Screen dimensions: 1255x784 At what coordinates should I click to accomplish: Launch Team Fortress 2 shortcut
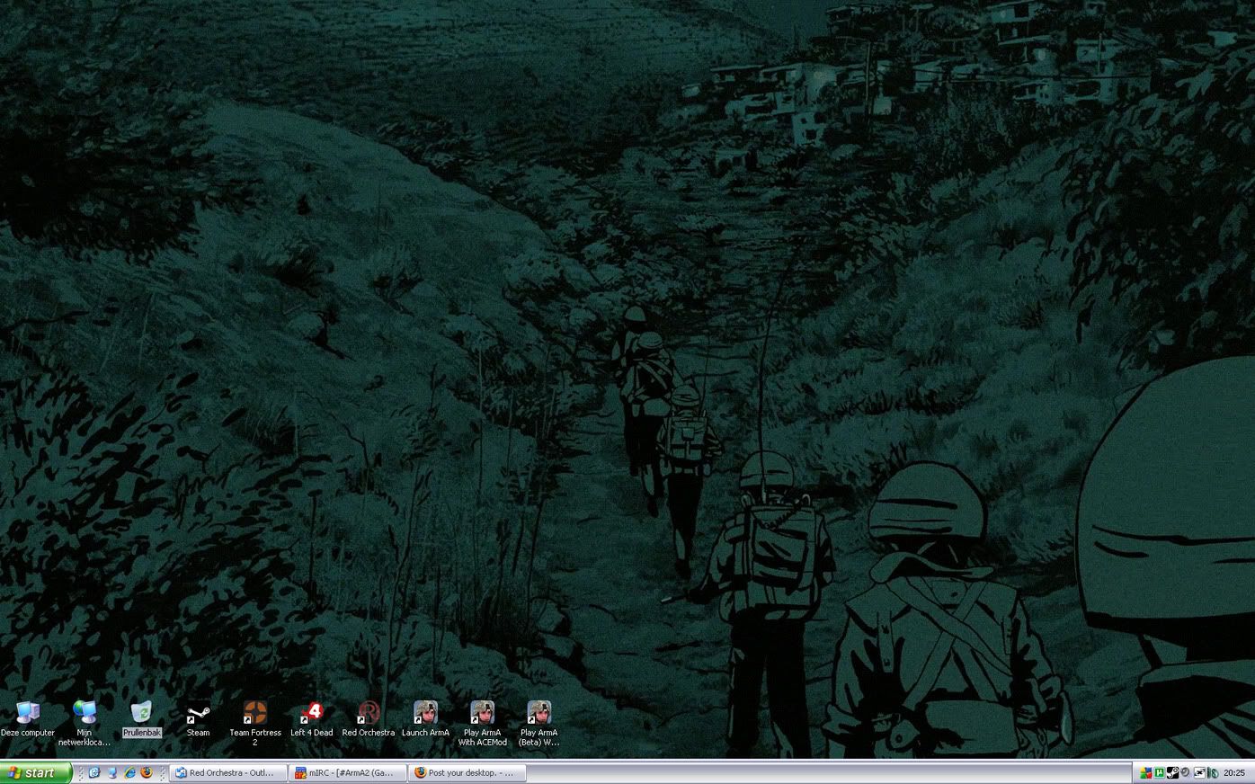point(254,714)
